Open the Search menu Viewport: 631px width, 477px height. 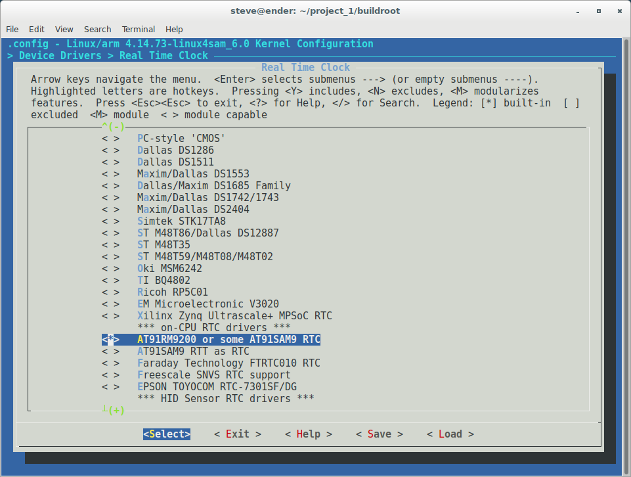[97, 29]
